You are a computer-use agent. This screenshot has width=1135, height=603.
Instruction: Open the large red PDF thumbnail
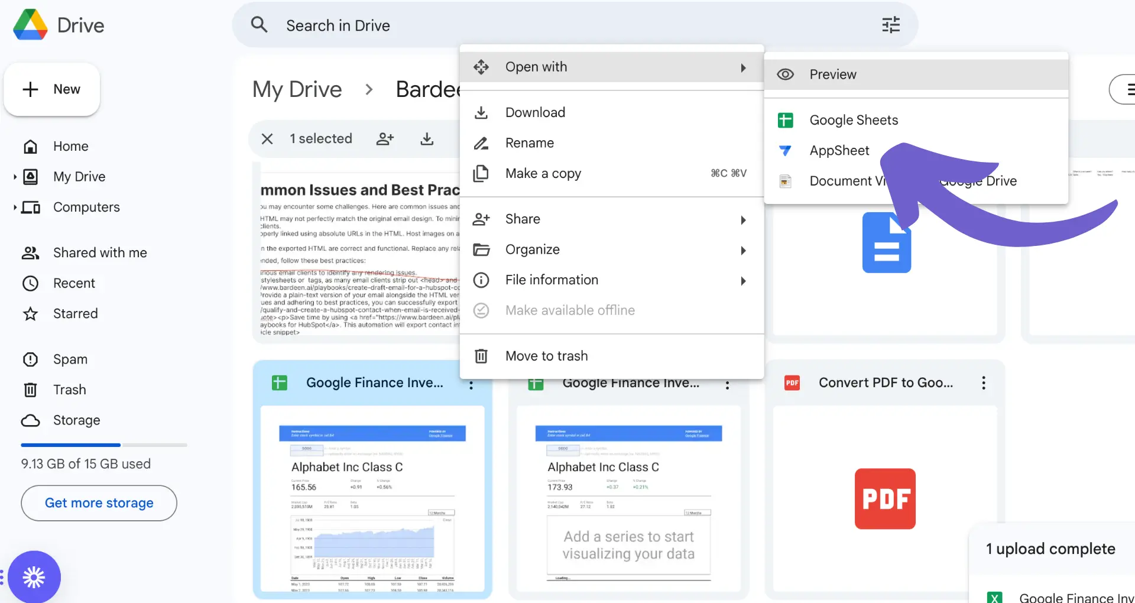[x=885, y=499]
